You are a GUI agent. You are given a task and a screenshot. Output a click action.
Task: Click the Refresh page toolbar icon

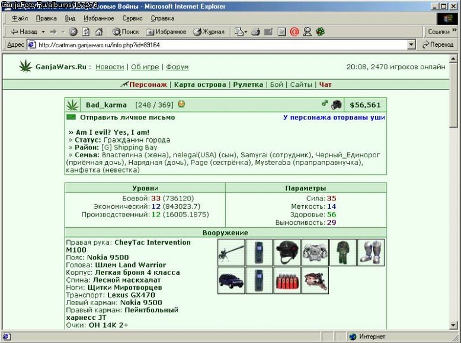coord(86,32)
